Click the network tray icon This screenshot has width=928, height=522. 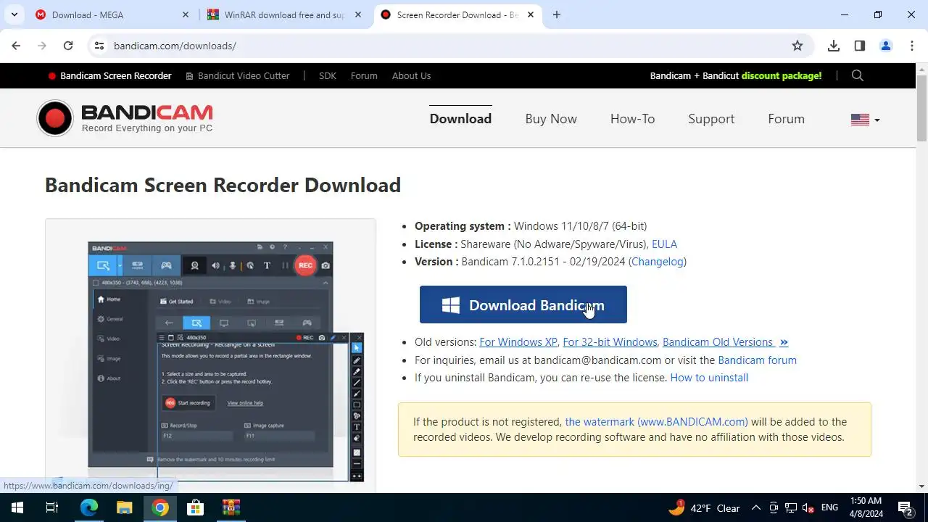(x=791, y=508)
